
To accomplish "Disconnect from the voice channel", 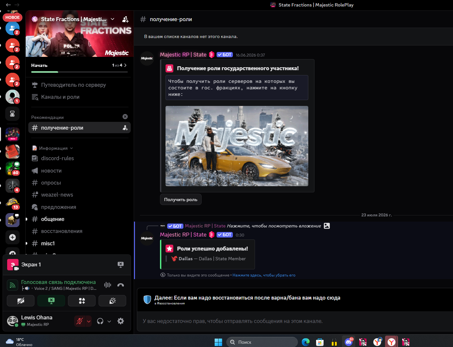I will click(121, 285).
